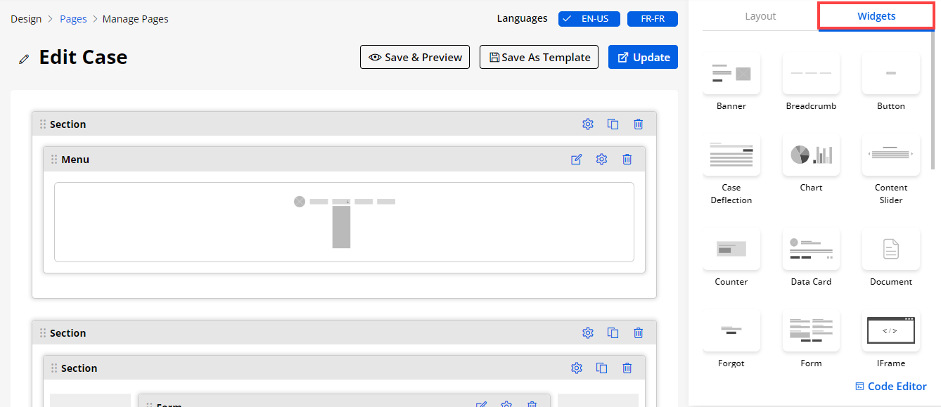The height and width of the screenshot is (407, 941).
Task: Click the Save As Template button
Action: [539, 58]
